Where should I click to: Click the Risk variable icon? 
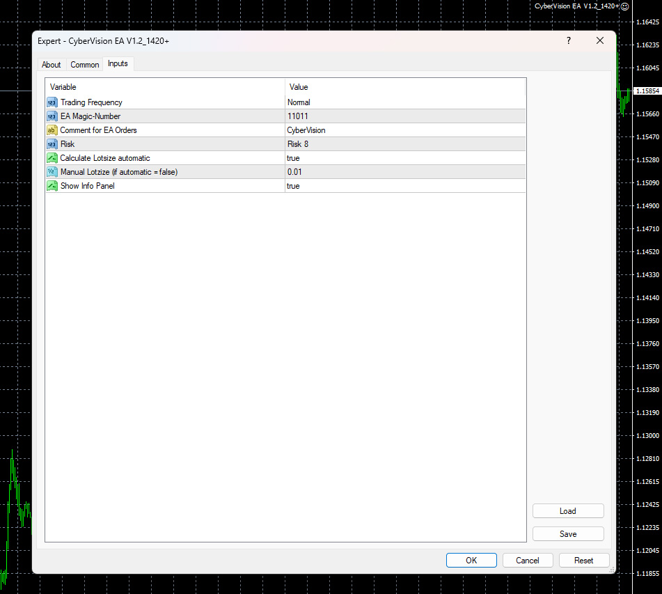[52, 144]
